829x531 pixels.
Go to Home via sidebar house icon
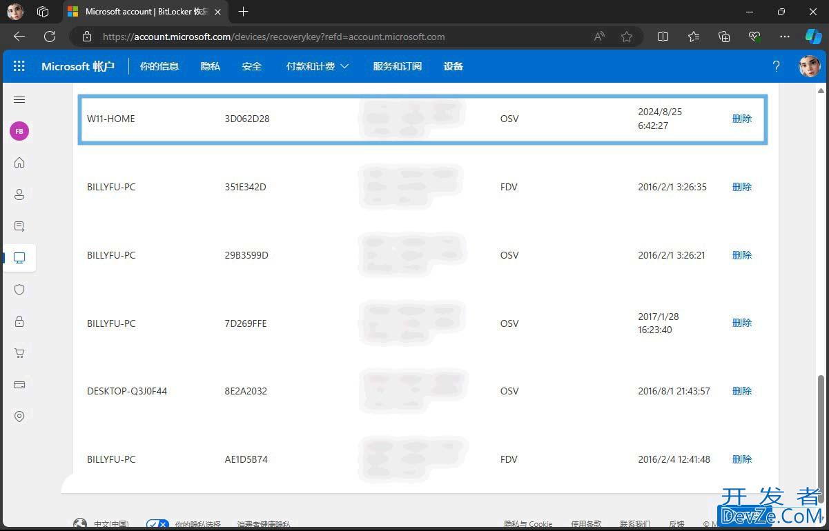point(19,163)
